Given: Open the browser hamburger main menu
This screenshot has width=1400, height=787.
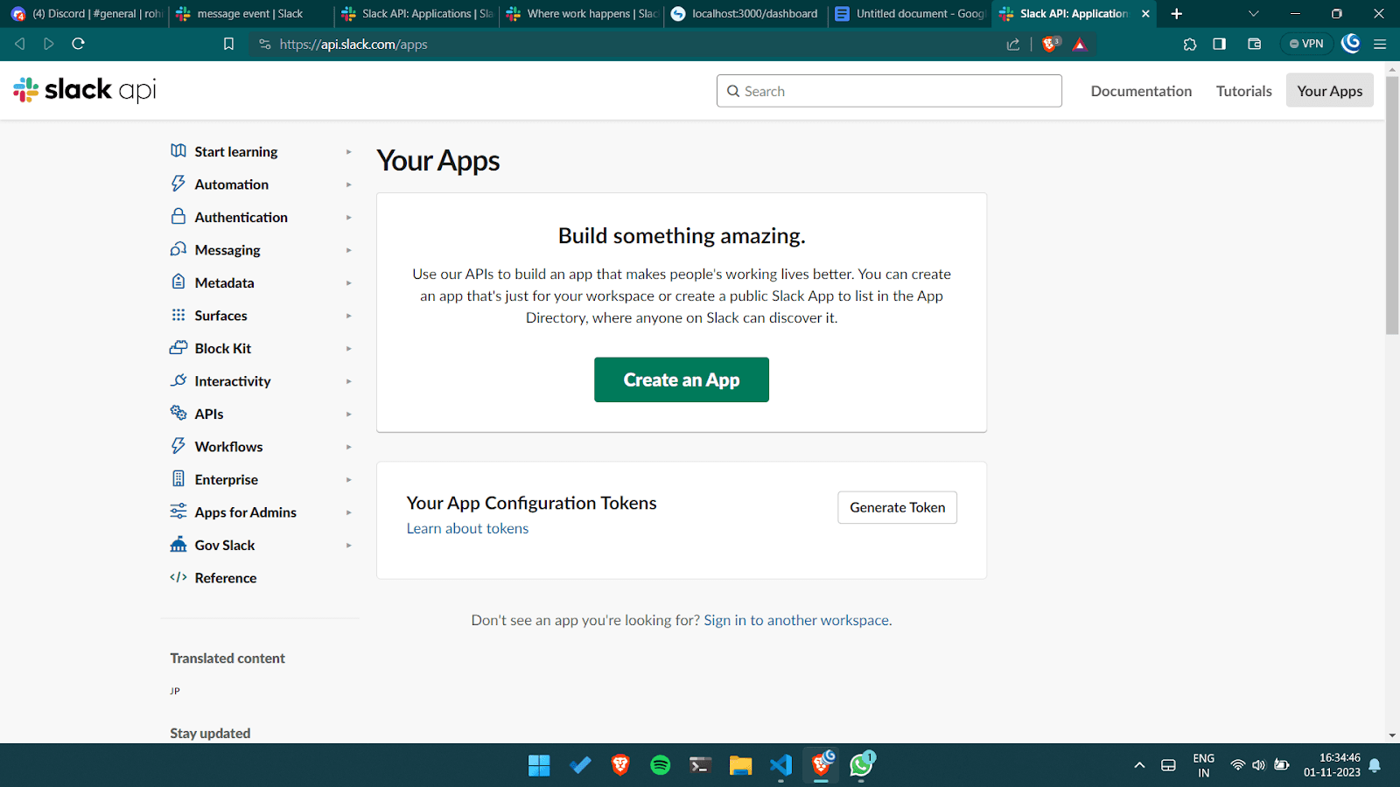Looking at the screenshot, I should point(1380,44).
